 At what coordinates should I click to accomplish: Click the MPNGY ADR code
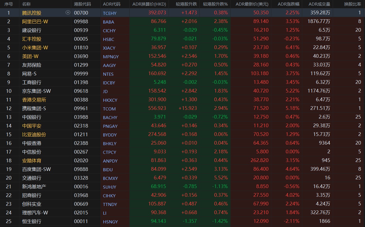point(111,57)
